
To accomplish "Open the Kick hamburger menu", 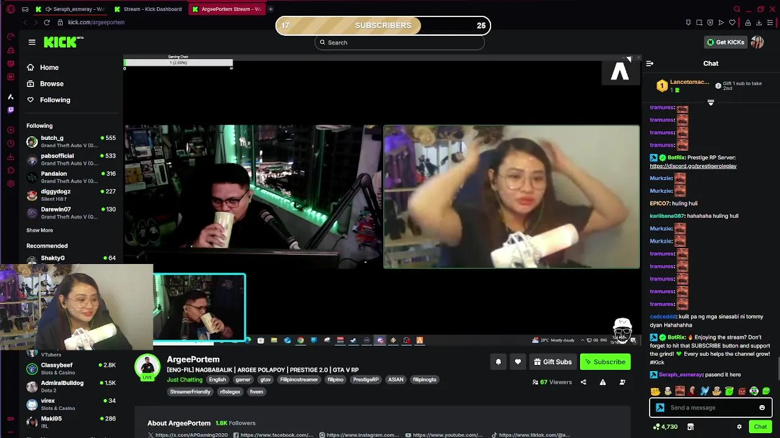I will click(x=32, y=42).
